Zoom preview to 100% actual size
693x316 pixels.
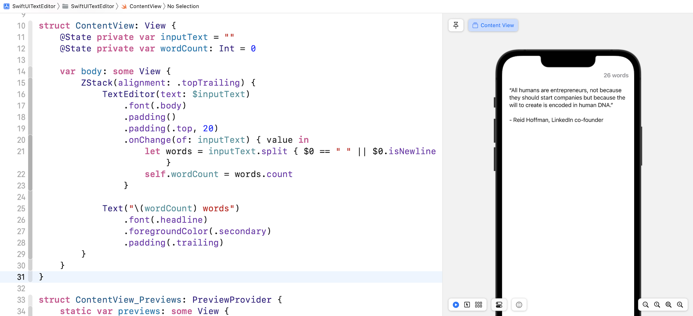click(x=657, y=305)
